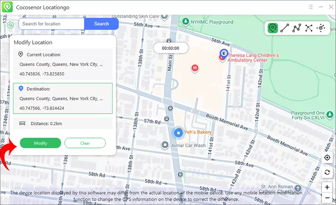Click the Playground One Forty Six marker
336x205 pixels.
(330, 115)
